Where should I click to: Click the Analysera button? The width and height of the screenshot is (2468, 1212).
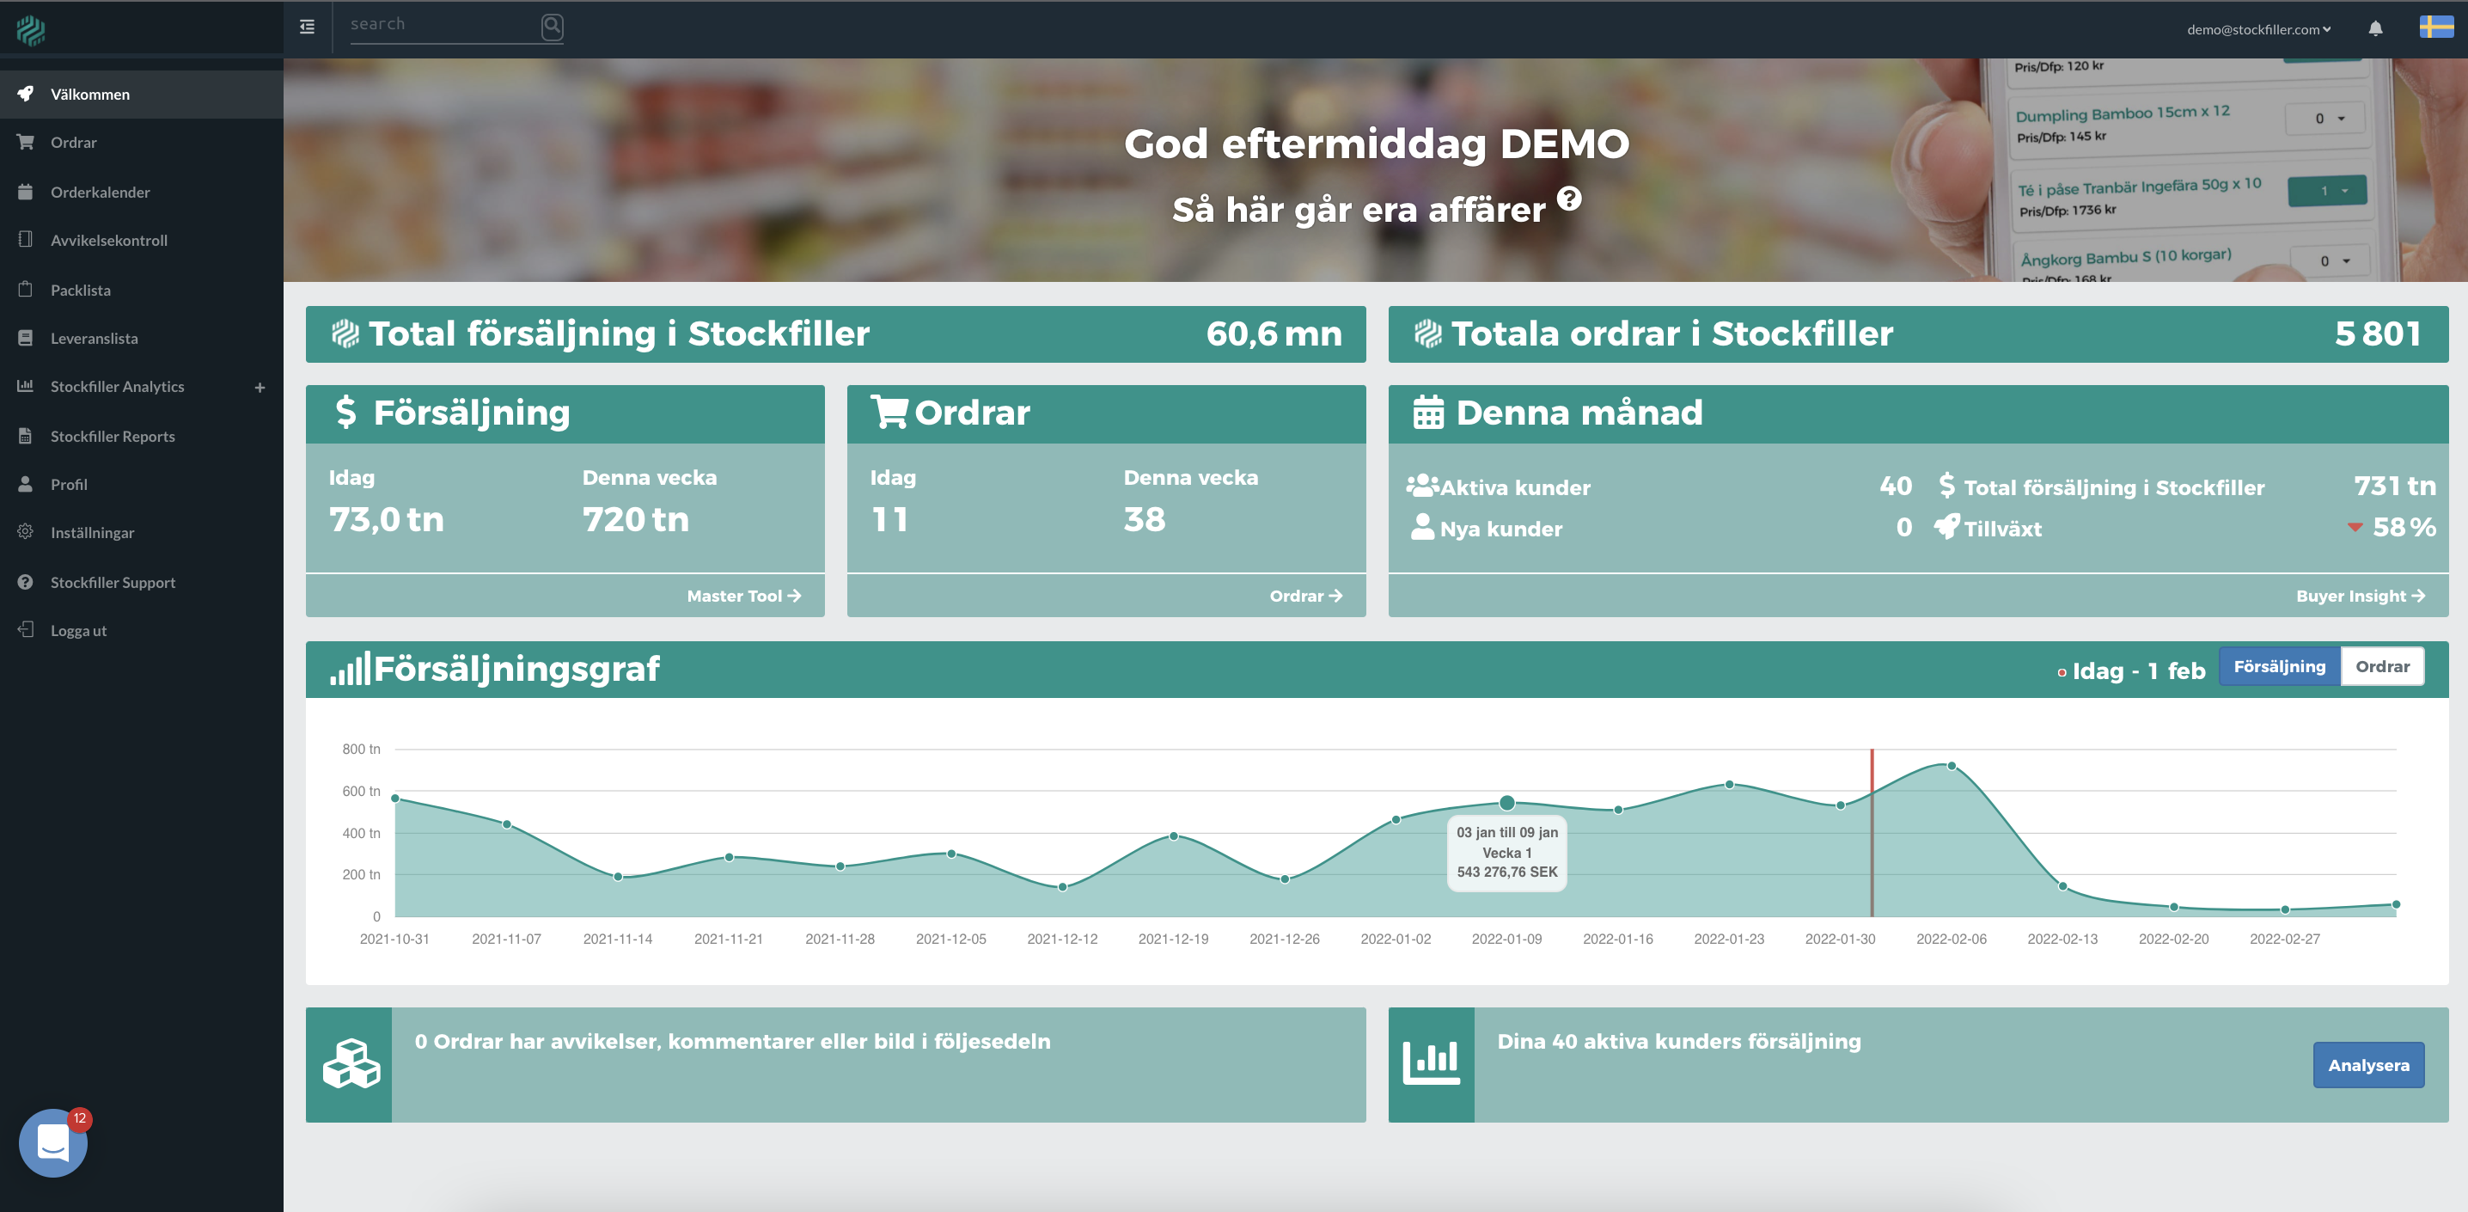click(2367, 1064)
